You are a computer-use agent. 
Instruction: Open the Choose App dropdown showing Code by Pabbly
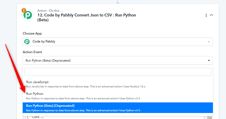(x=118, y=42)
